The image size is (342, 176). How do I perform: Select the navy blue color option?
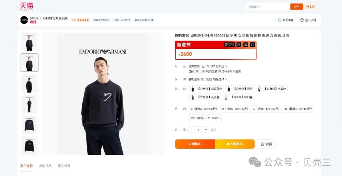coord(206,89)
